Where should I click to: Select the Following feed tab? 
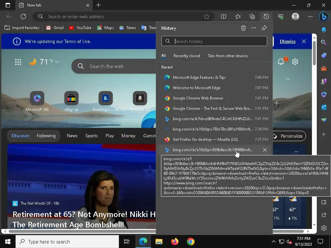(x=46, y=136)
